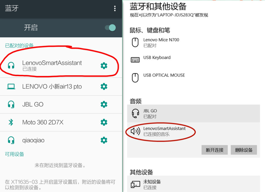The height and width of the screenshot is (192, 265).
Task: Click the speaker icon for connected LenovoSmartAssistant
Action: (x=135, y=132)
